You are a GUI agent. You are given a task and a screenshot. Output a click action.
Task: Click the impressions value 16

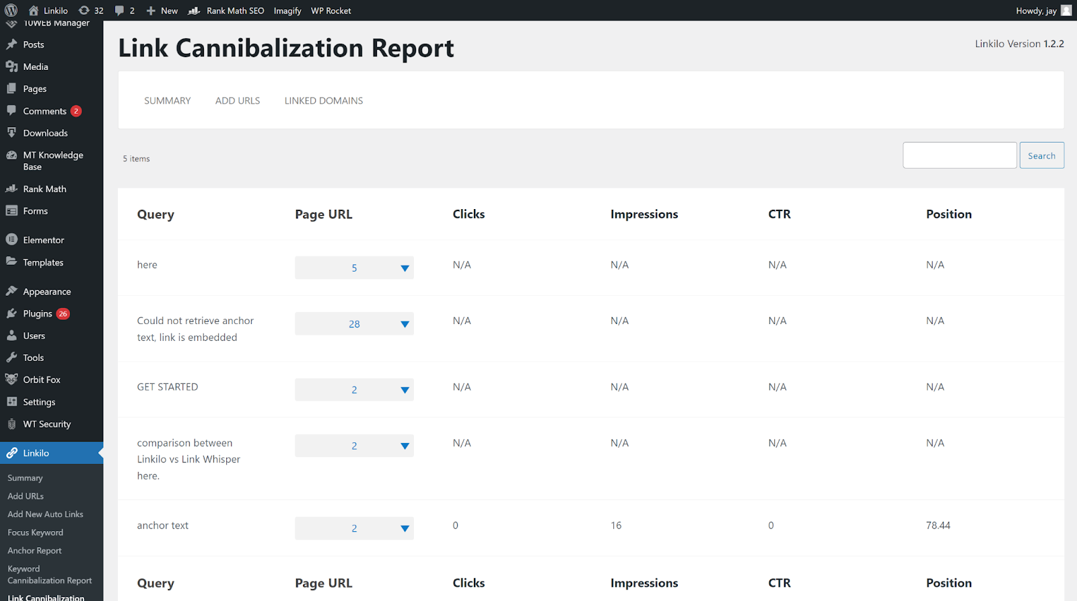(616, 526)
